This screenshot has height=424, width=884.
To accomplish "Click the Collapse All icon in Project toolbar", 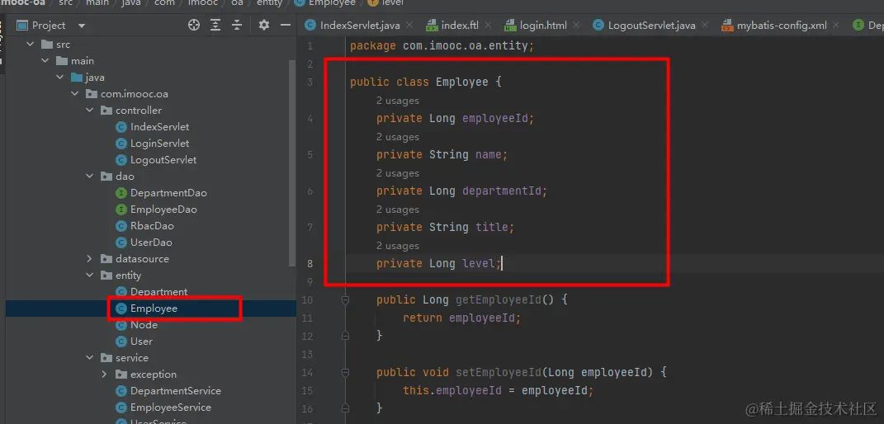I will [237, 25].
